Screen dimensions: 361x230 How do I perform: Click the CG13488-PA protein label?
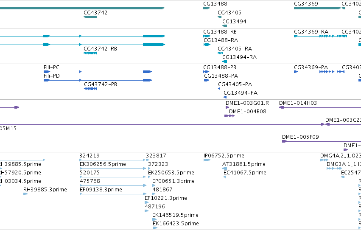point(221,76)
